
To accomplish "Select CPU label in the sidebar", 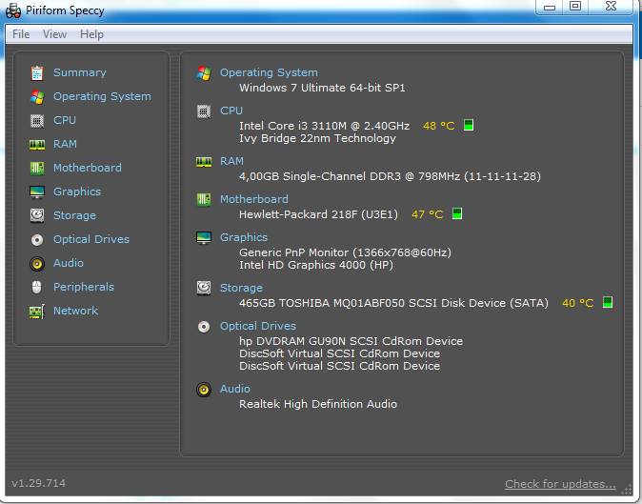I will tap(65, 120).
